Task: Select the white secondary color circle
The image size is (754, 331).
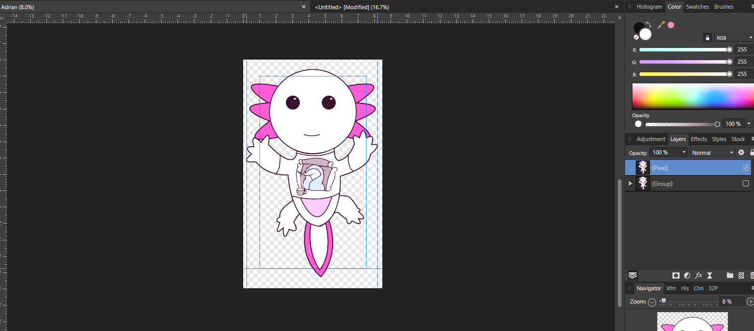Action: click(645, 34)
